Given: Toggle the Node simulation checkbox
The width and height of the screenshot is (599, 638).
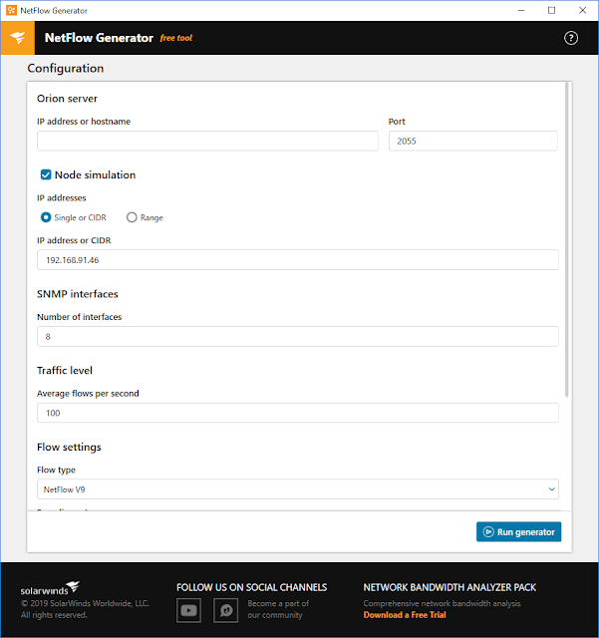Looking at the screenshot, I should [x=46, y=175].
